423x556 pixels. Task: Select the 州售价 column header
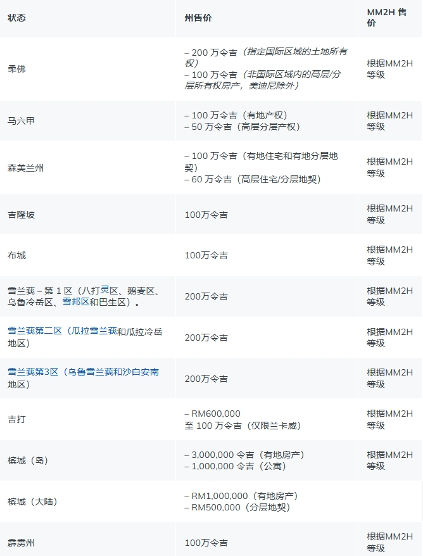[198, 18]
